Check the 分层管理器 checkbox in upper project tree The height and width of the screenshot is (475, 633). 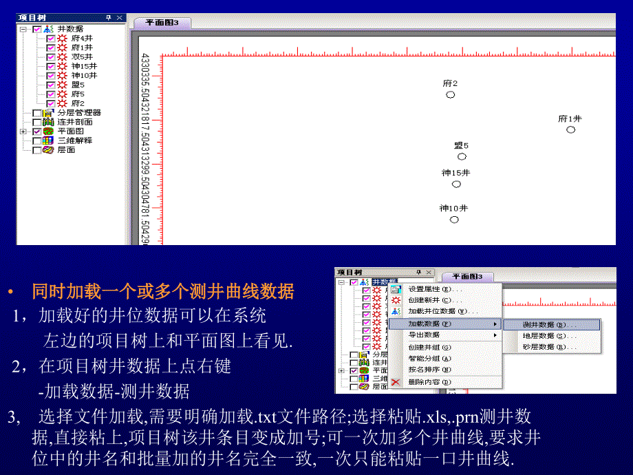tap(36, 113)
